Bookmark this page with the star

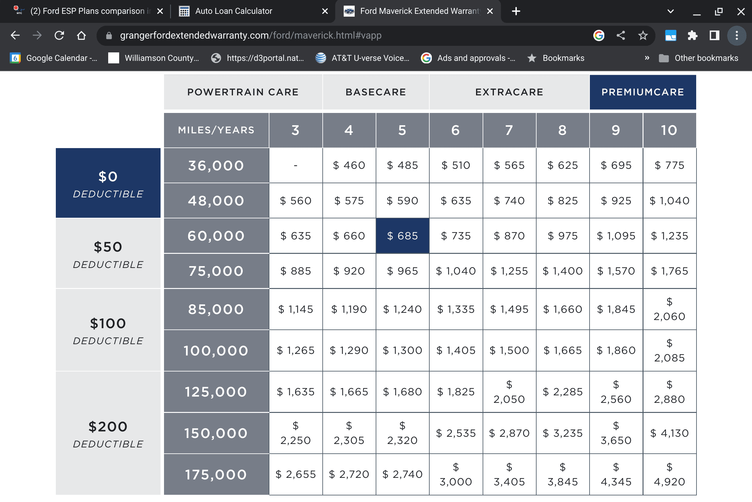(x=643, y=35)
